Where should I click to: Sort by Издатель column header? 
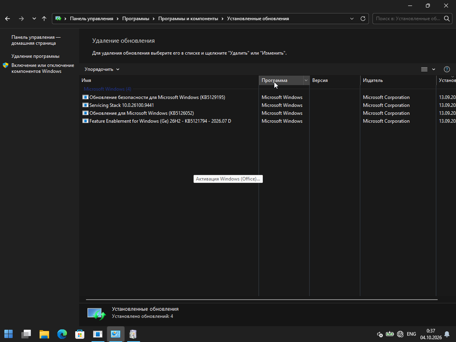pyautogui.click(x=398, y=80)
